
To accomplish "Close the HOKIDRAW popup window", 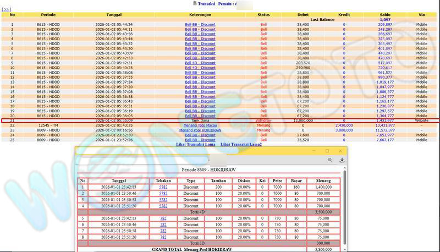I will point(340,151).
